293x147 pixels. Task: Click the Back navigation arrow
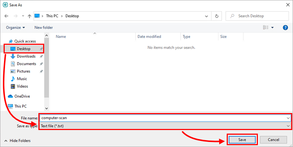click(x=7, y=16)
